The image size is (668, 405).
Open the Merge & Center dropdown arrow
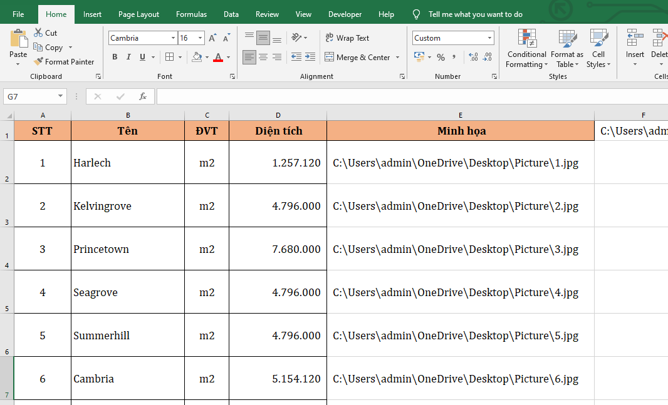point(397,58)
